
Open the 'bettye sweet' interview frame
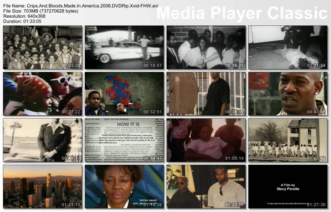124,187
